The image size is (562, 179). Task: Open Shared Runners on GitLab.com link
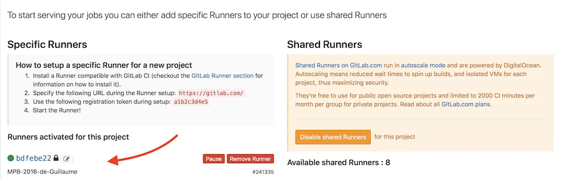pyautogui.click(x=339, y=65)
